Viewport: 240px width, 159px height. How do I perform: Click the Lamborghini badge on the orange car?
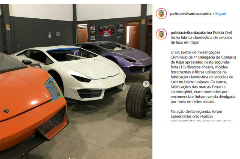tap(6, 111)
